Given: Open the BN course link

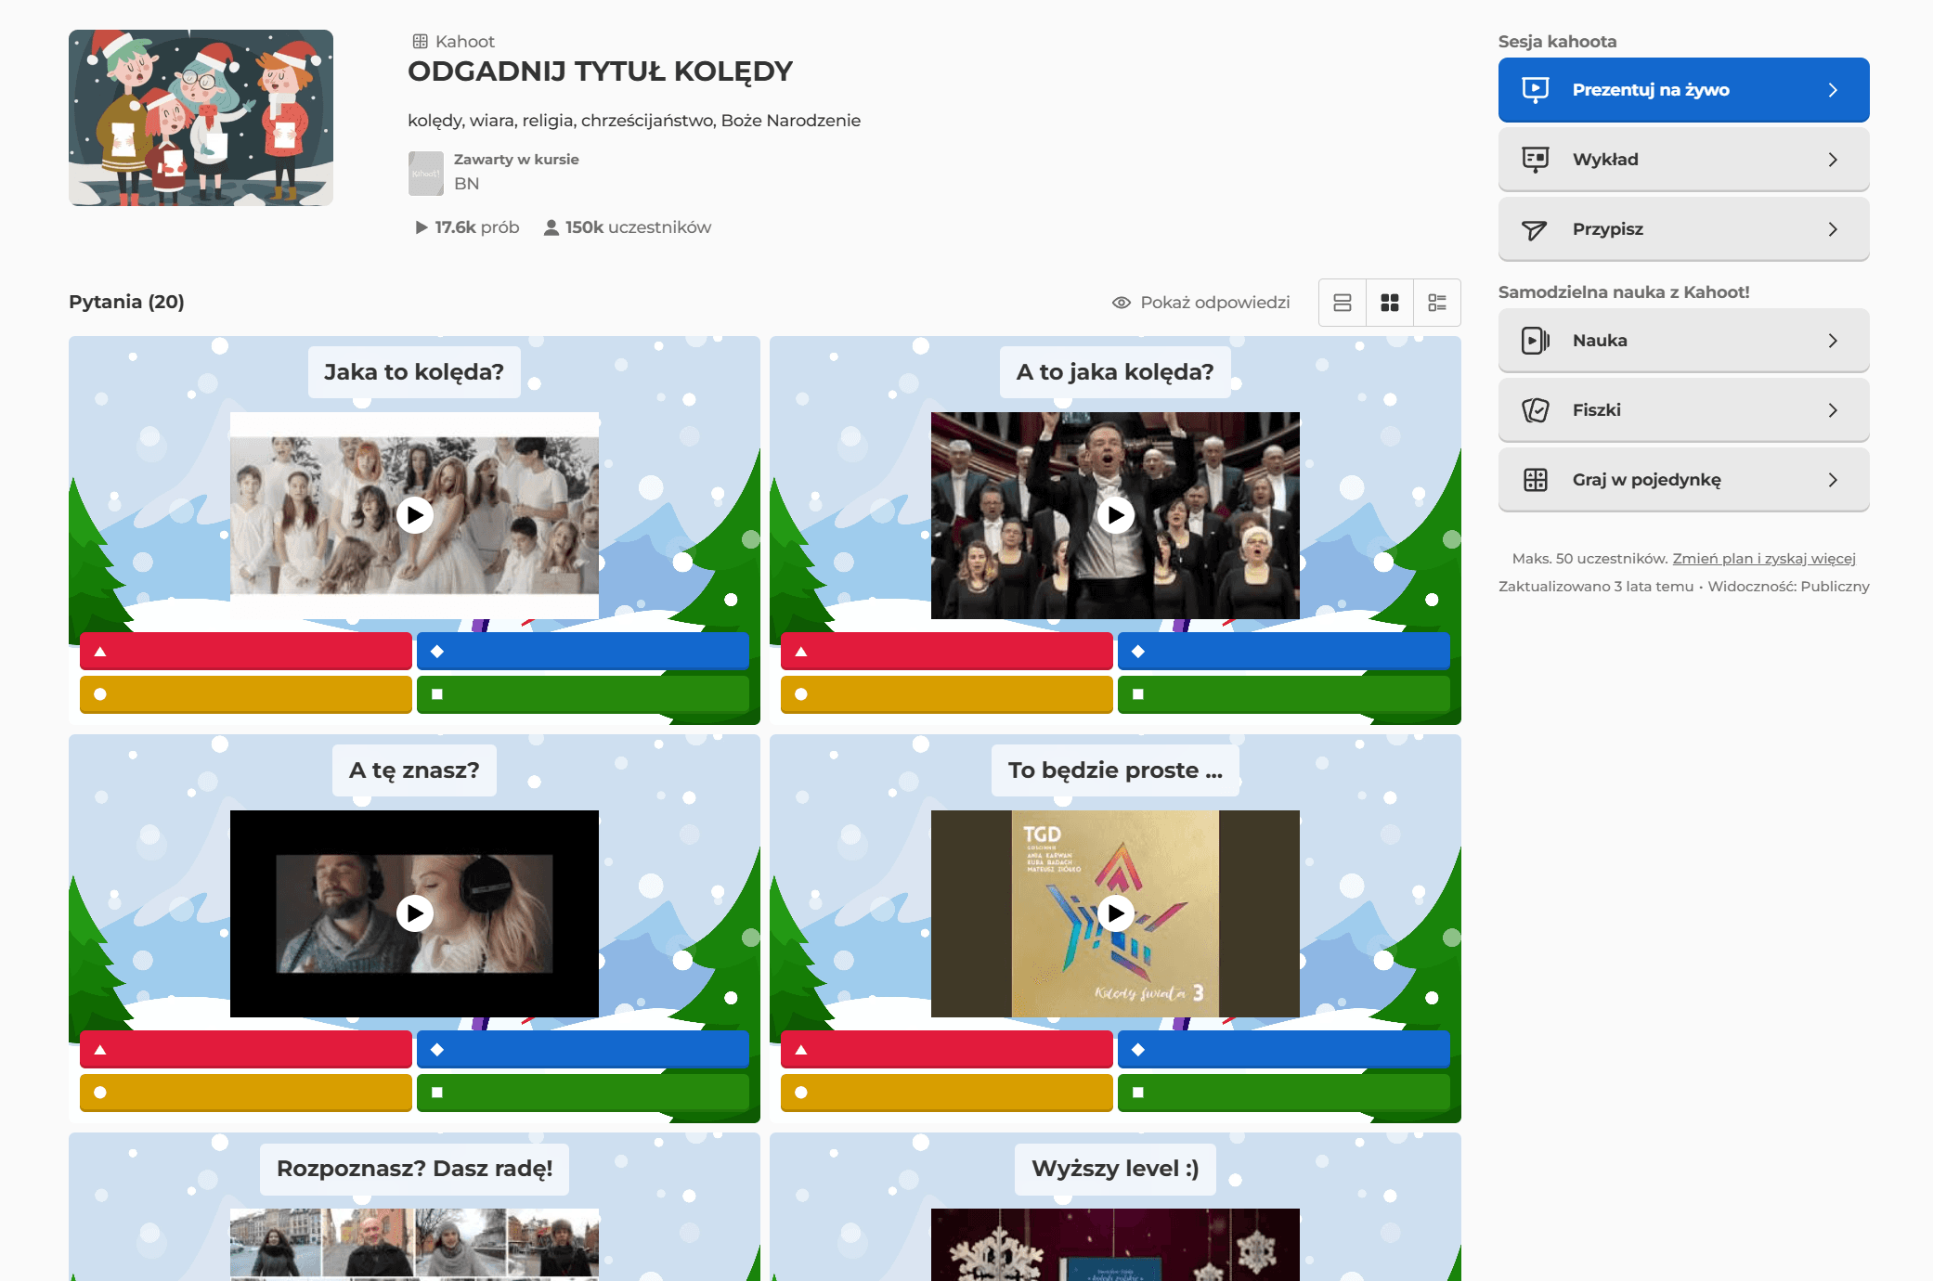Looking at the screenshot, I should 467,184.
